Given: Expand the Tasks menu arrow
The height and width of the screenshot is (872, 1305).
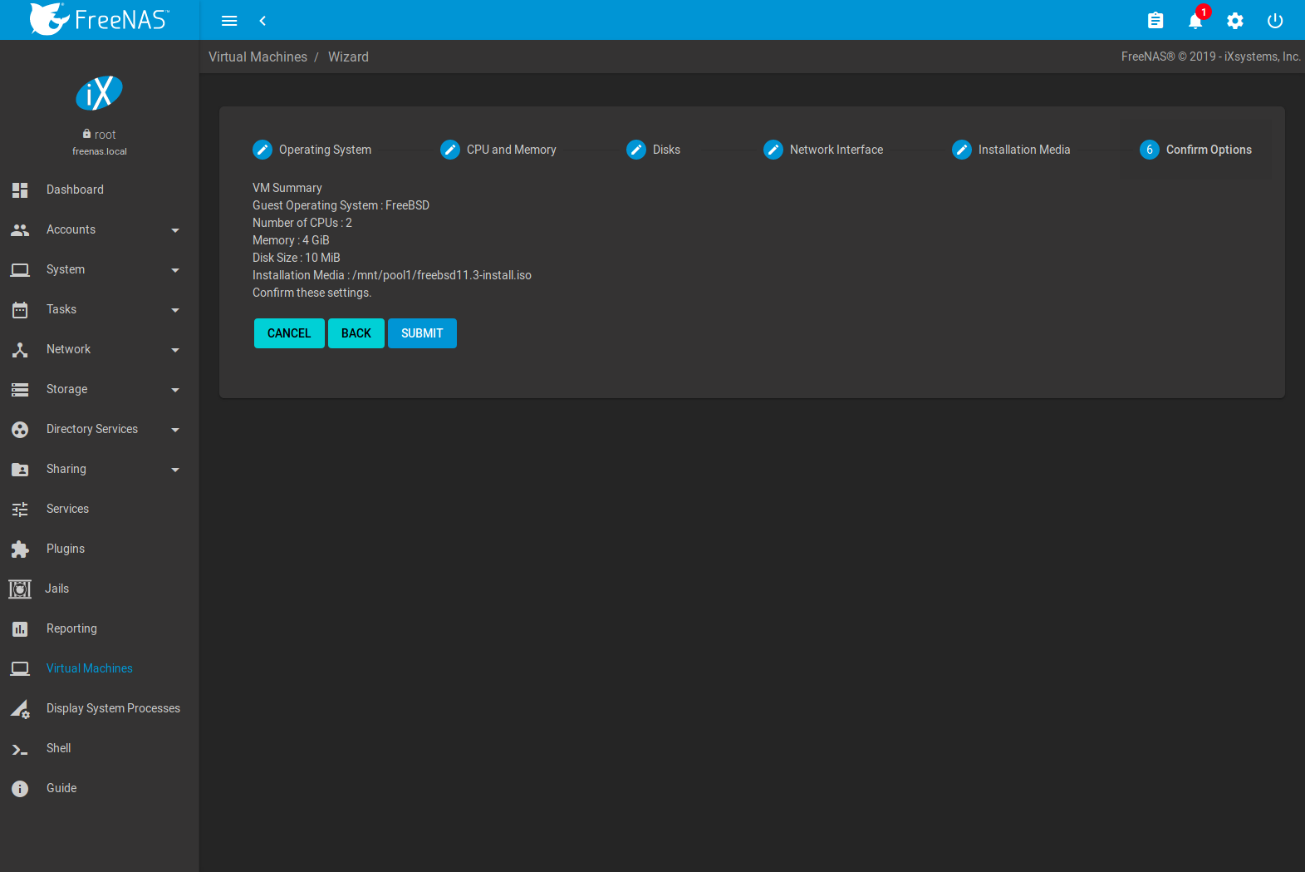Looking at the screenshot, I should click(175, 310).
